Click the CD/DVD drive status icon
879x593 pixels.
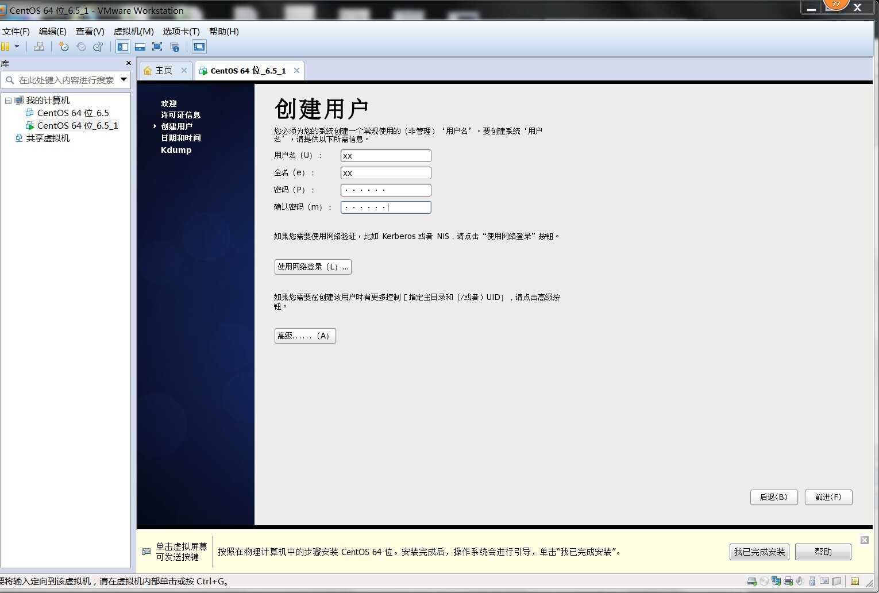[764, 581]
